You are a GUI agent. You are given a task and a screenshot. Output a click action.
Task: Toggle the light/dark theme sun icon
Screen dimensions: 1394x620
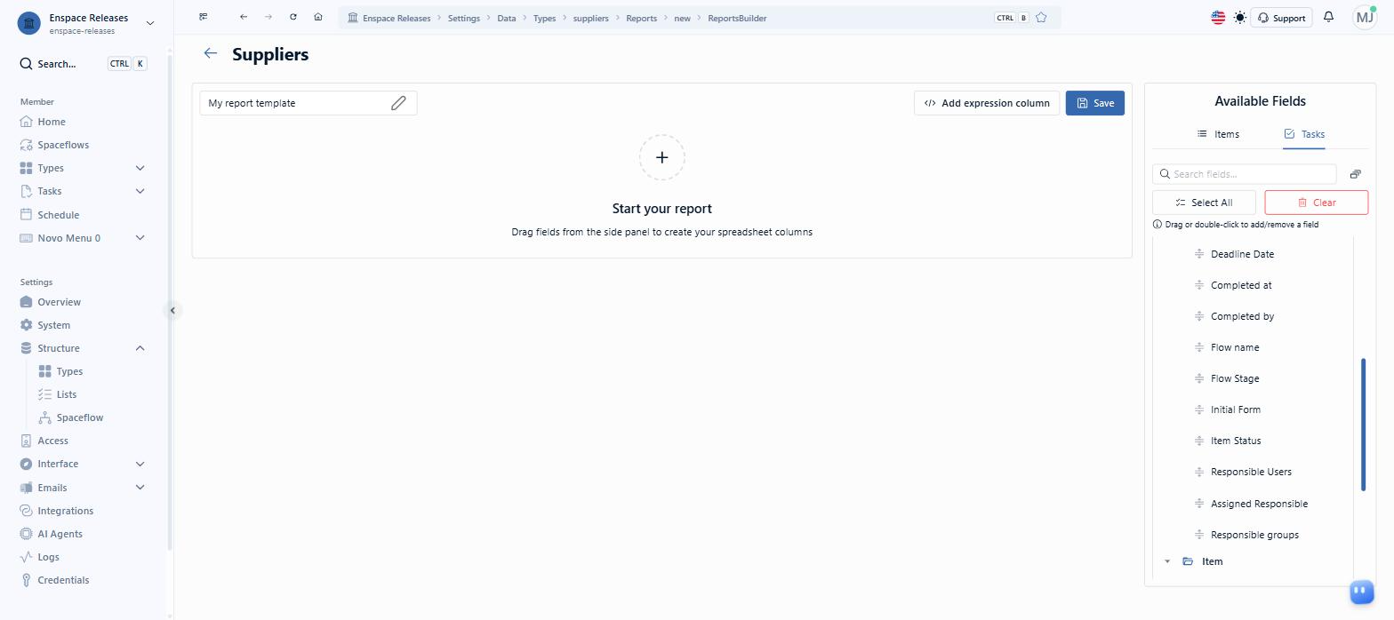click(x=1240, y=17)
